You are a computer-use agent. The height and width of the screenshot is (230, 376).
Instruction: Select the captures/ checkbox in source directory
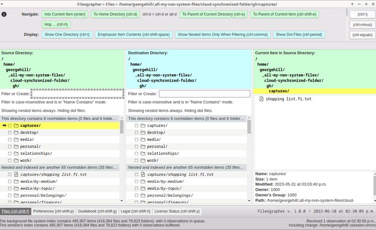[10, 125]
